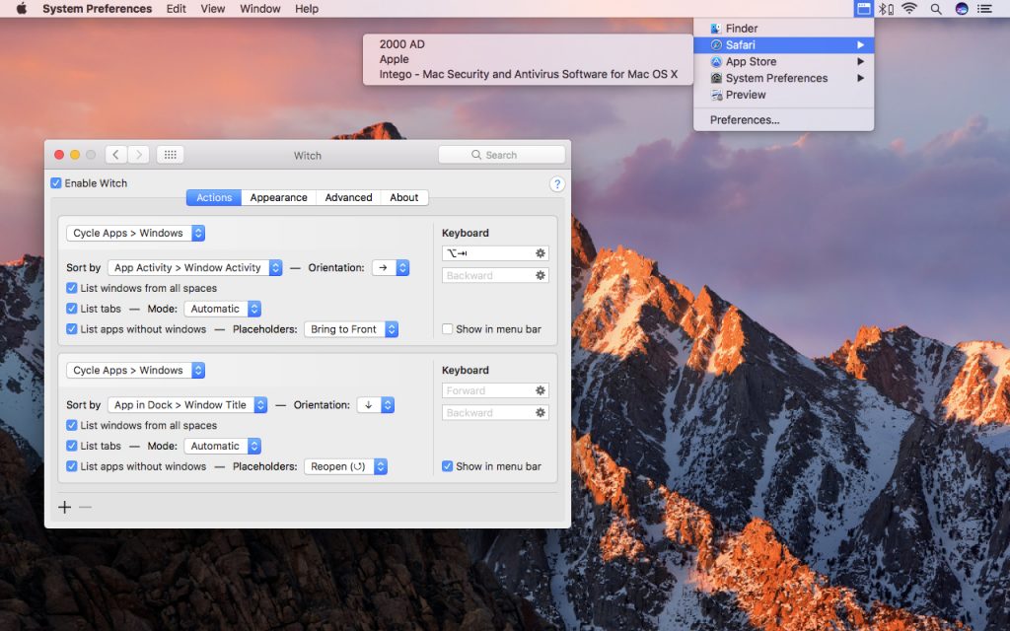
Task: Click the forward navigation arrow in Witch
Action: point(138,155)
